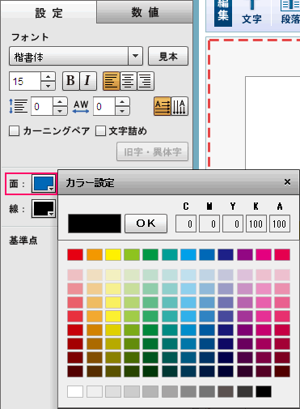Pick the purple swatch in top row

click(x=245, y=255)
